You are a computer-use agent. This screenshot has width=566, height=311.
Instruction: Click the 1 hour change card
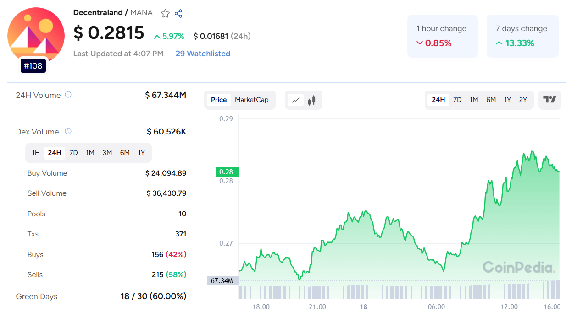pos(442,36)
